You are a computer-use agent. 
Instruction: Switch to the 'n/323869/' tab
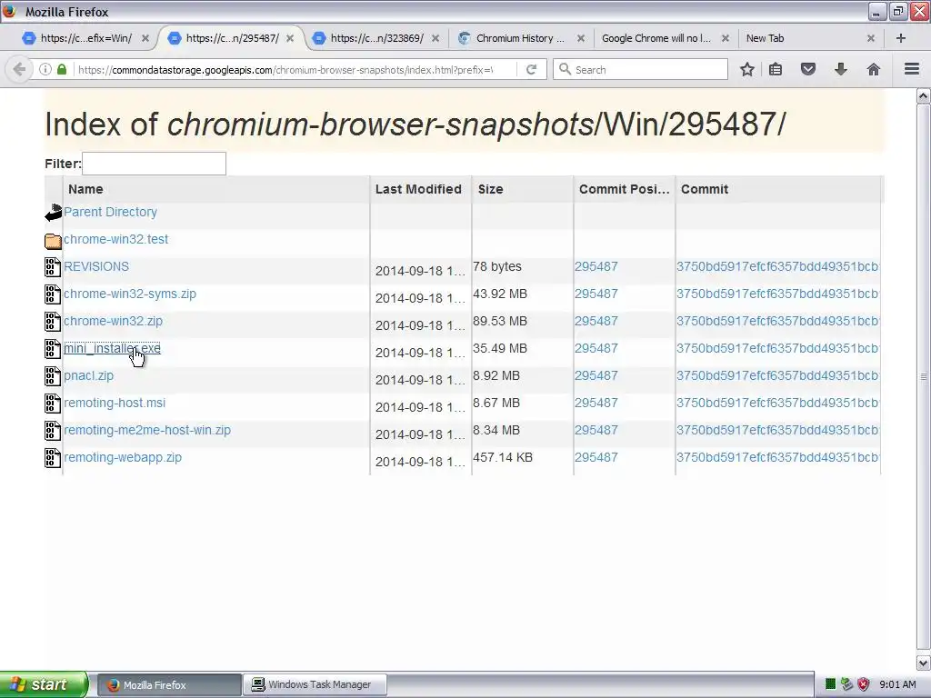click(x=377, y=38)
